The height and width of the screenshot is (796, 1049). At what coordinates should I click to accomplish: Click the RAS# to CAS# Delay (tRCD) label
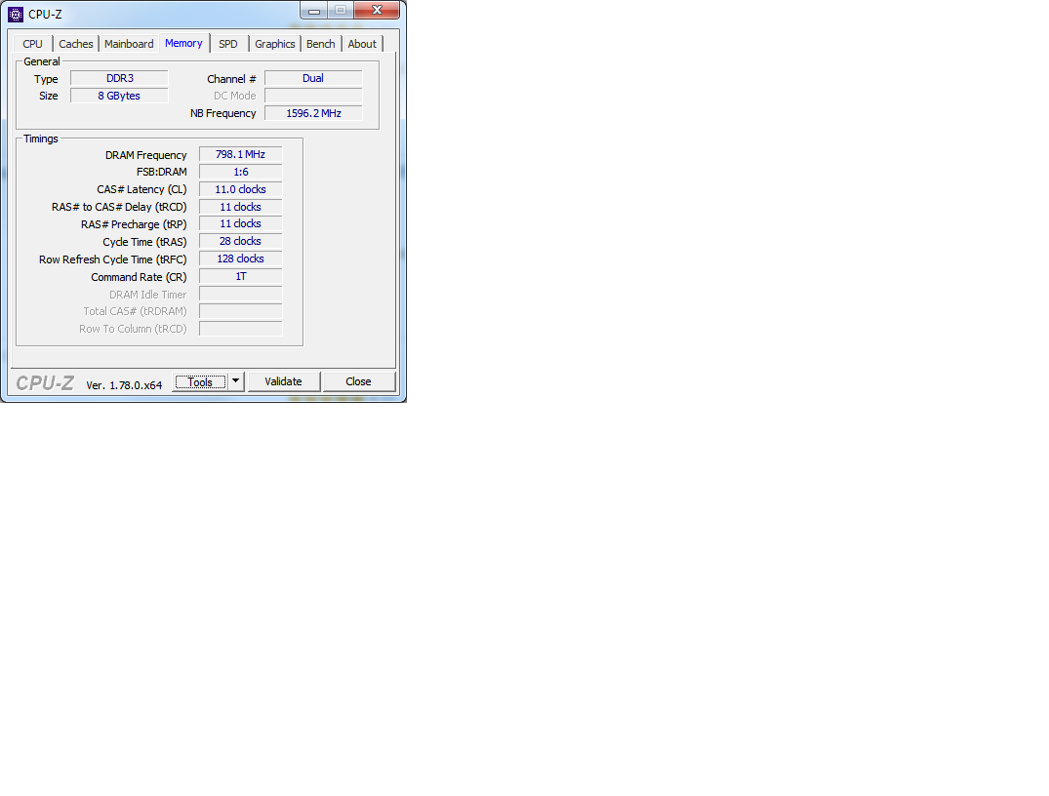[119, 208]
